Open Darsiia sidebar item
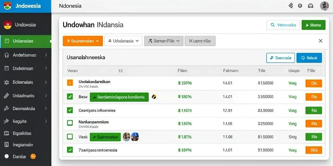Viewport: 333px width, 166px height. (x=26, y=157)
